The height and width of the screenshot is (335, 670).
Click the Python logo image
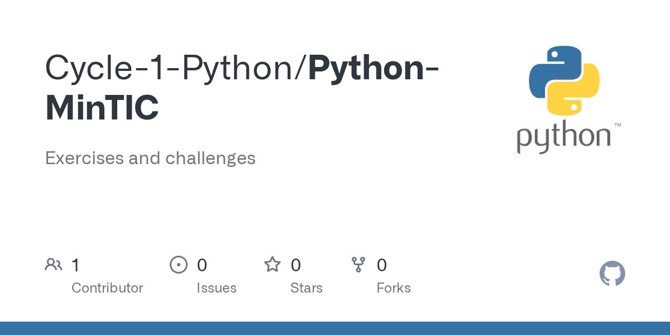pyautogui.click(x=564, y=81)
